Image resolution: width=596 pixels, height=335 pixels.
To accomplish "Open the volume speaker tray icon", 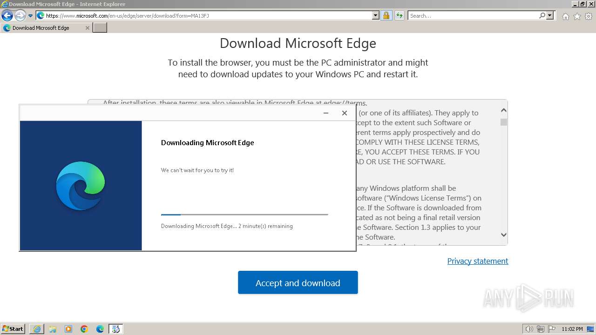I will point(529,329).
